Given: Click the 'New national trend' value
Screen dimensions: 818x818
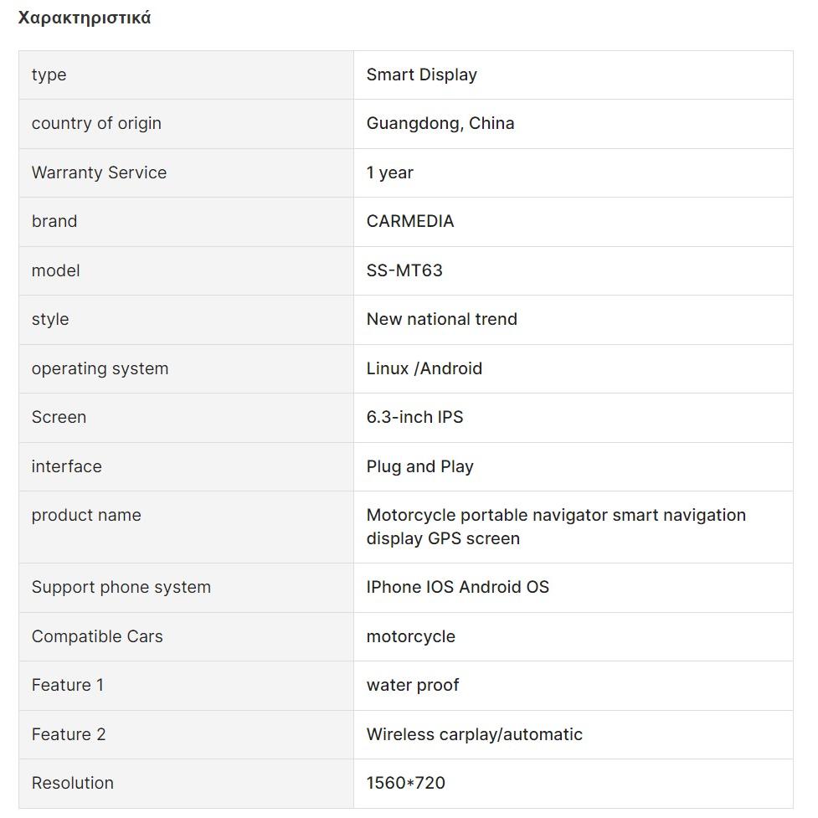Looking at the screenshot, I should pyautogui.click(x=441, y=319).
